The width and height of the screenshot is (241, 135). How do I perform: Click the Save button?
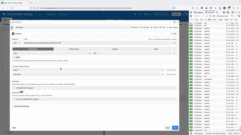tap(168, 128)
